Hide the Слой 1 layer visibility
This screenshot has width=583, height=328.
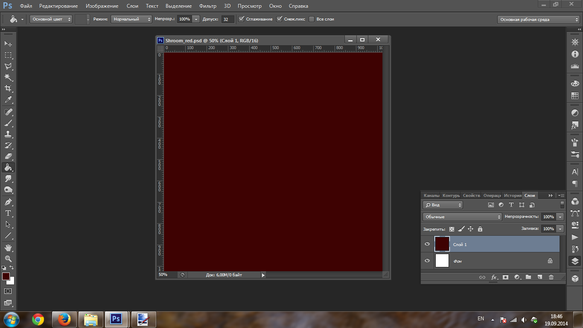(427, 244)
